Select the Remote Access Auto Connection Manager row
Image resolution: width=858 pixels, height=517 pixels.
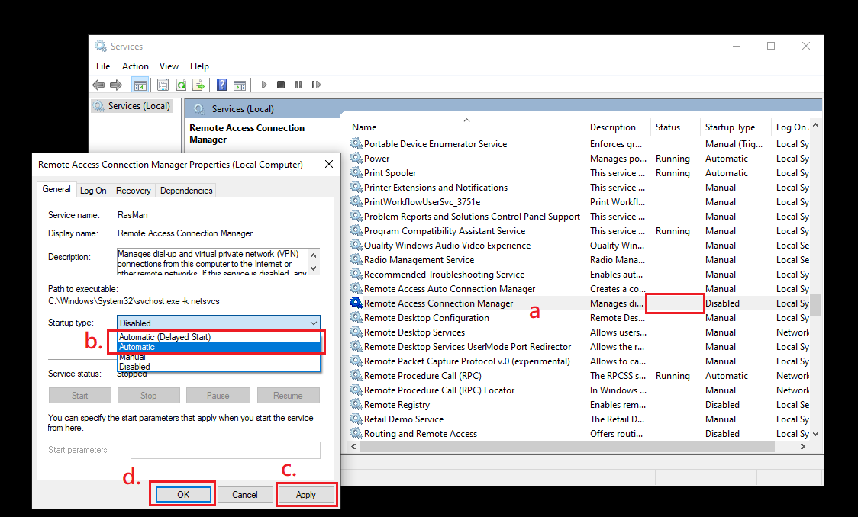(x=579, y=288)
